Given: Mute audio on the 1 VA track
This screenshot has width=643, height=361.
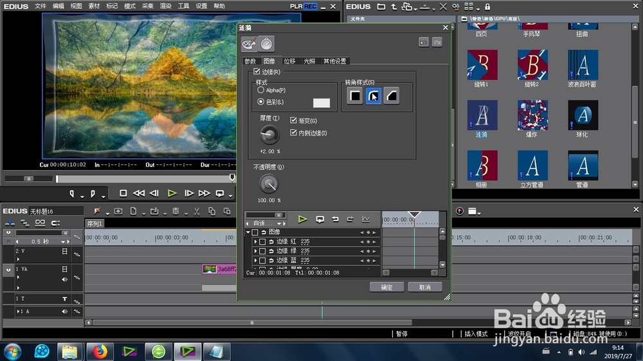Looking at the screenshot, I should pyautogui.click(x=64, y=279).
